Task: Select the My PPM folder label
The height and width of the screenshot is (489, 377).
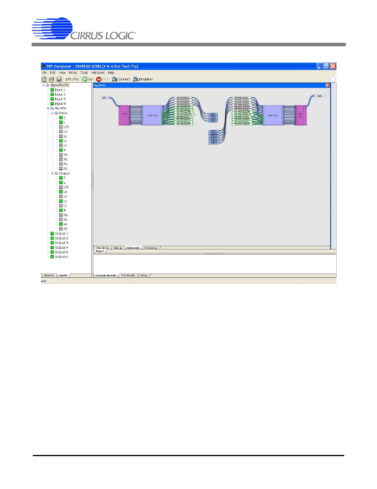Action: (60, 108)
